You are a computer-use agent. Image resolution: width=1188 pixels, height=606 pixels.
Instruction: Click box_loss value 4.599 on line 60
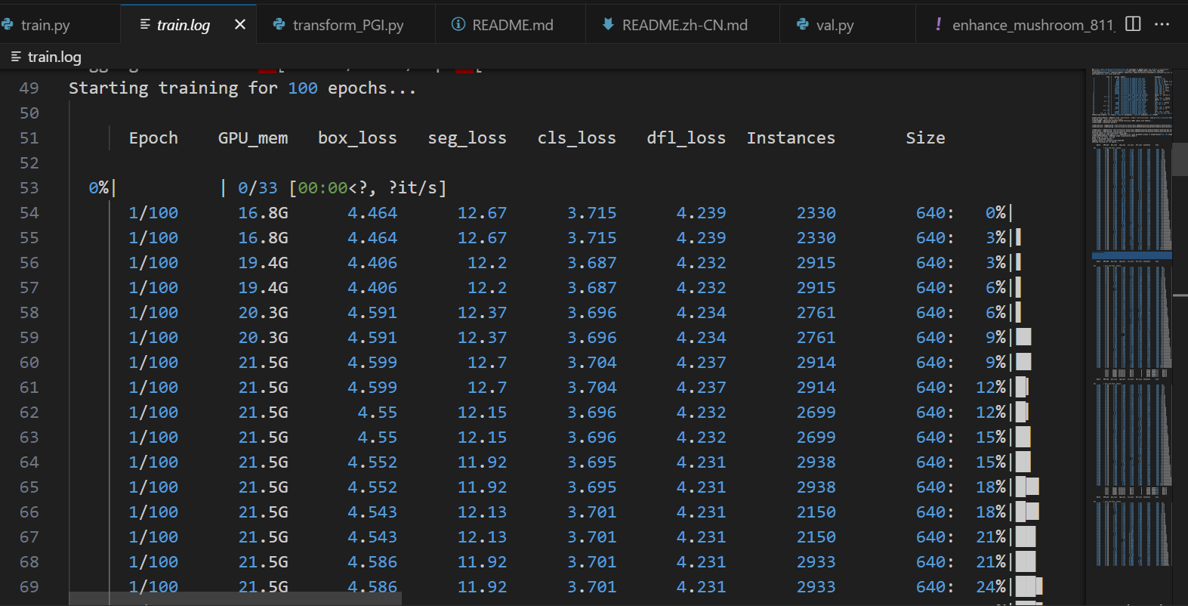click(372, 363)
